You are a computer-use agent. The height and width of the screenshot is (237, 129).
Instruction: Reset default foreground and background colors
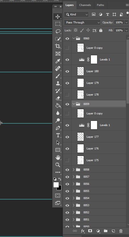55,179
